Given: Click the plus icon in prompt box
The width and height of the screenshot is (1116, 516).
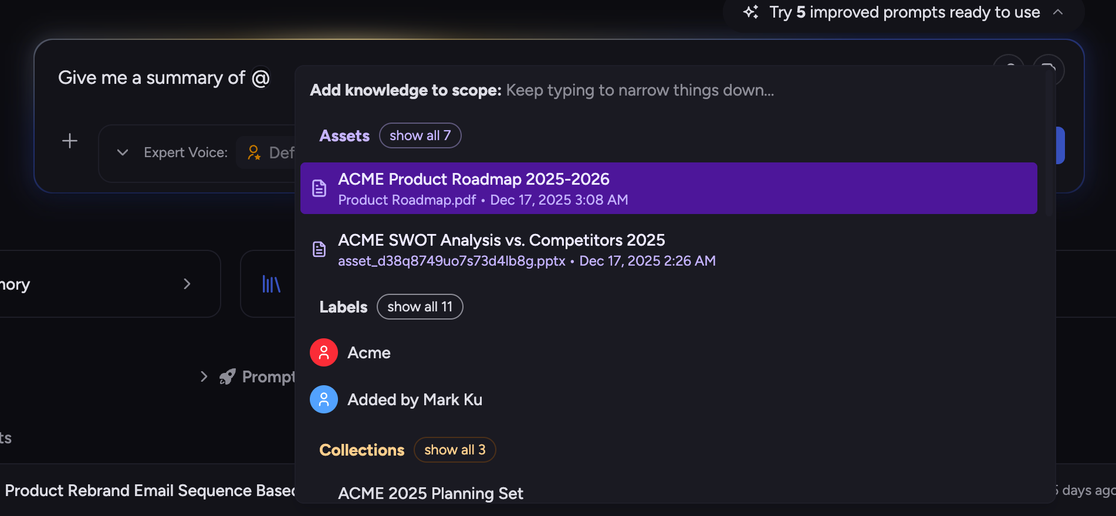Looking at the screenshot, I should click(70, 141).
